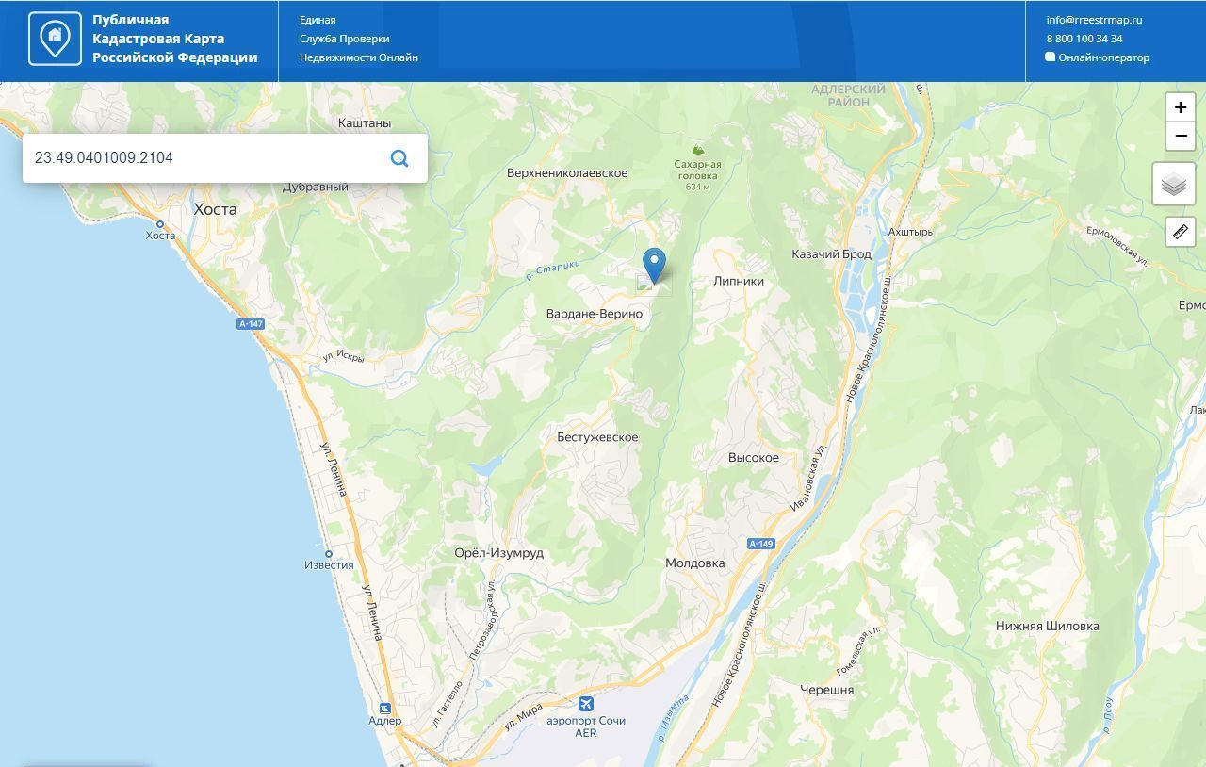Click the р. Старики river label
The width and height of the screenshot is (1206, 767).
553,270
